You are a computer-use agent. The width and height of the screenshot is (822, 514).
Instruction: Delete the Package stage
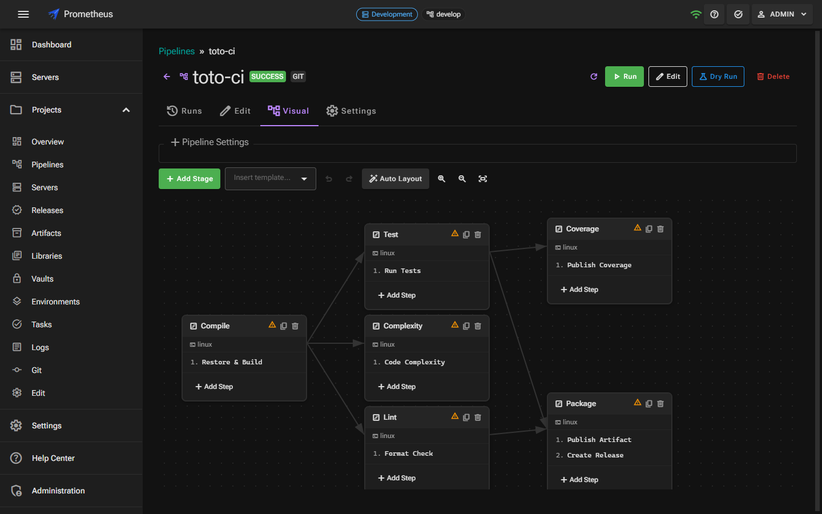click(x=660, y=404)
